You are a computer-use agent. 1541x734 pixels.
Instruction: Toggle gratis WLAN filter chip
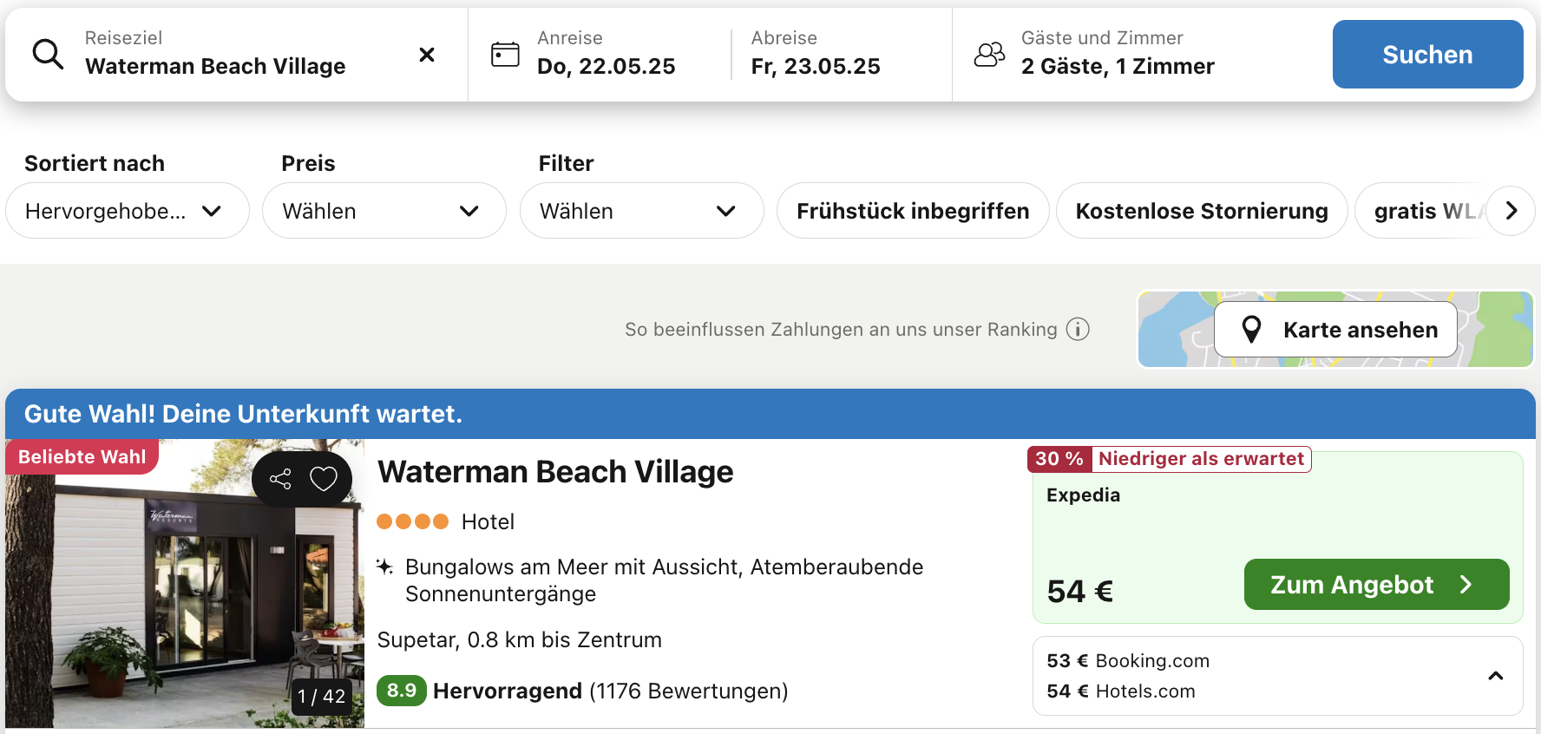(1421, 211)
